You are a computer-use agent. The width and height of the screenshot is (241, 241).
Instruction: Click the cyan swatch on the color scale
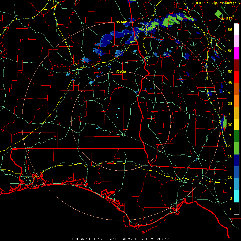236,196
